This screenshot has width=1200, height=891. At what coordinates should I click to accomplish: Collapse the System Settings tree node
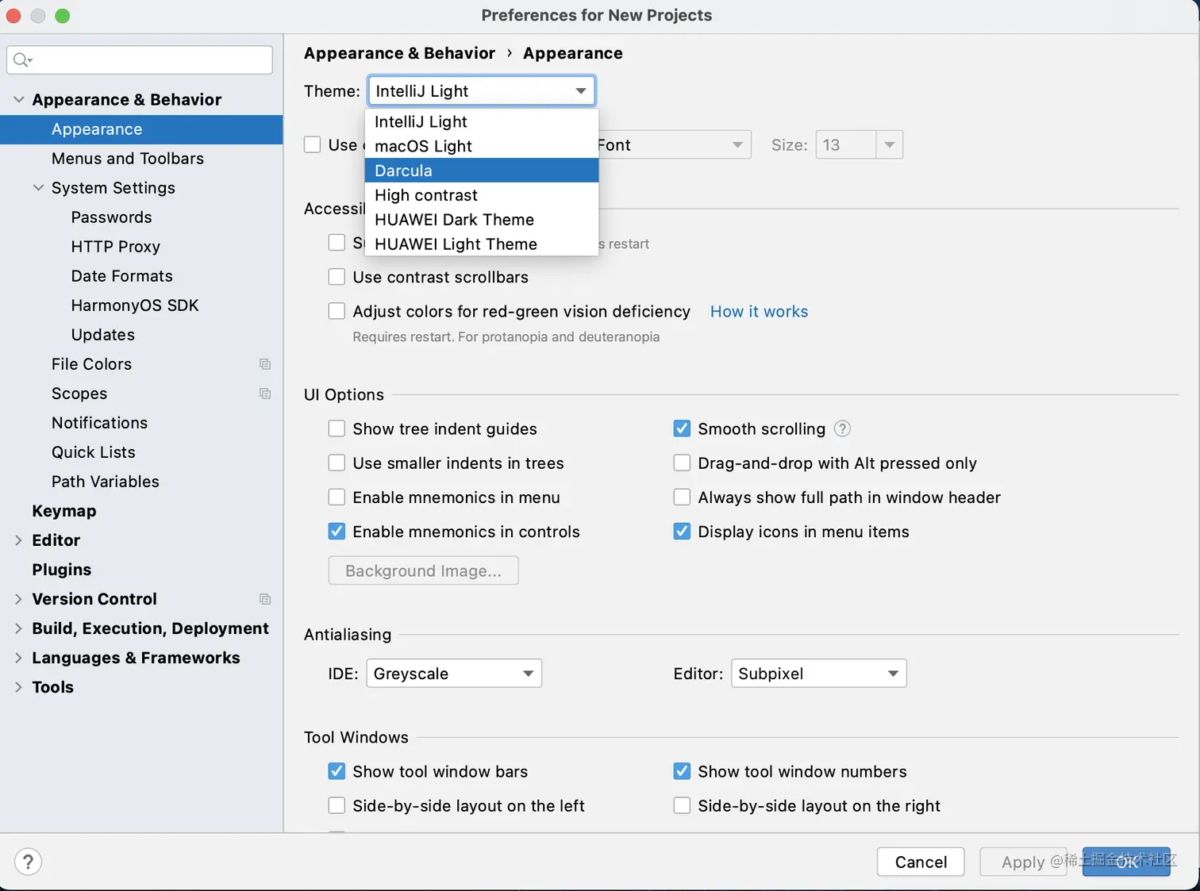tap(38, 188)
